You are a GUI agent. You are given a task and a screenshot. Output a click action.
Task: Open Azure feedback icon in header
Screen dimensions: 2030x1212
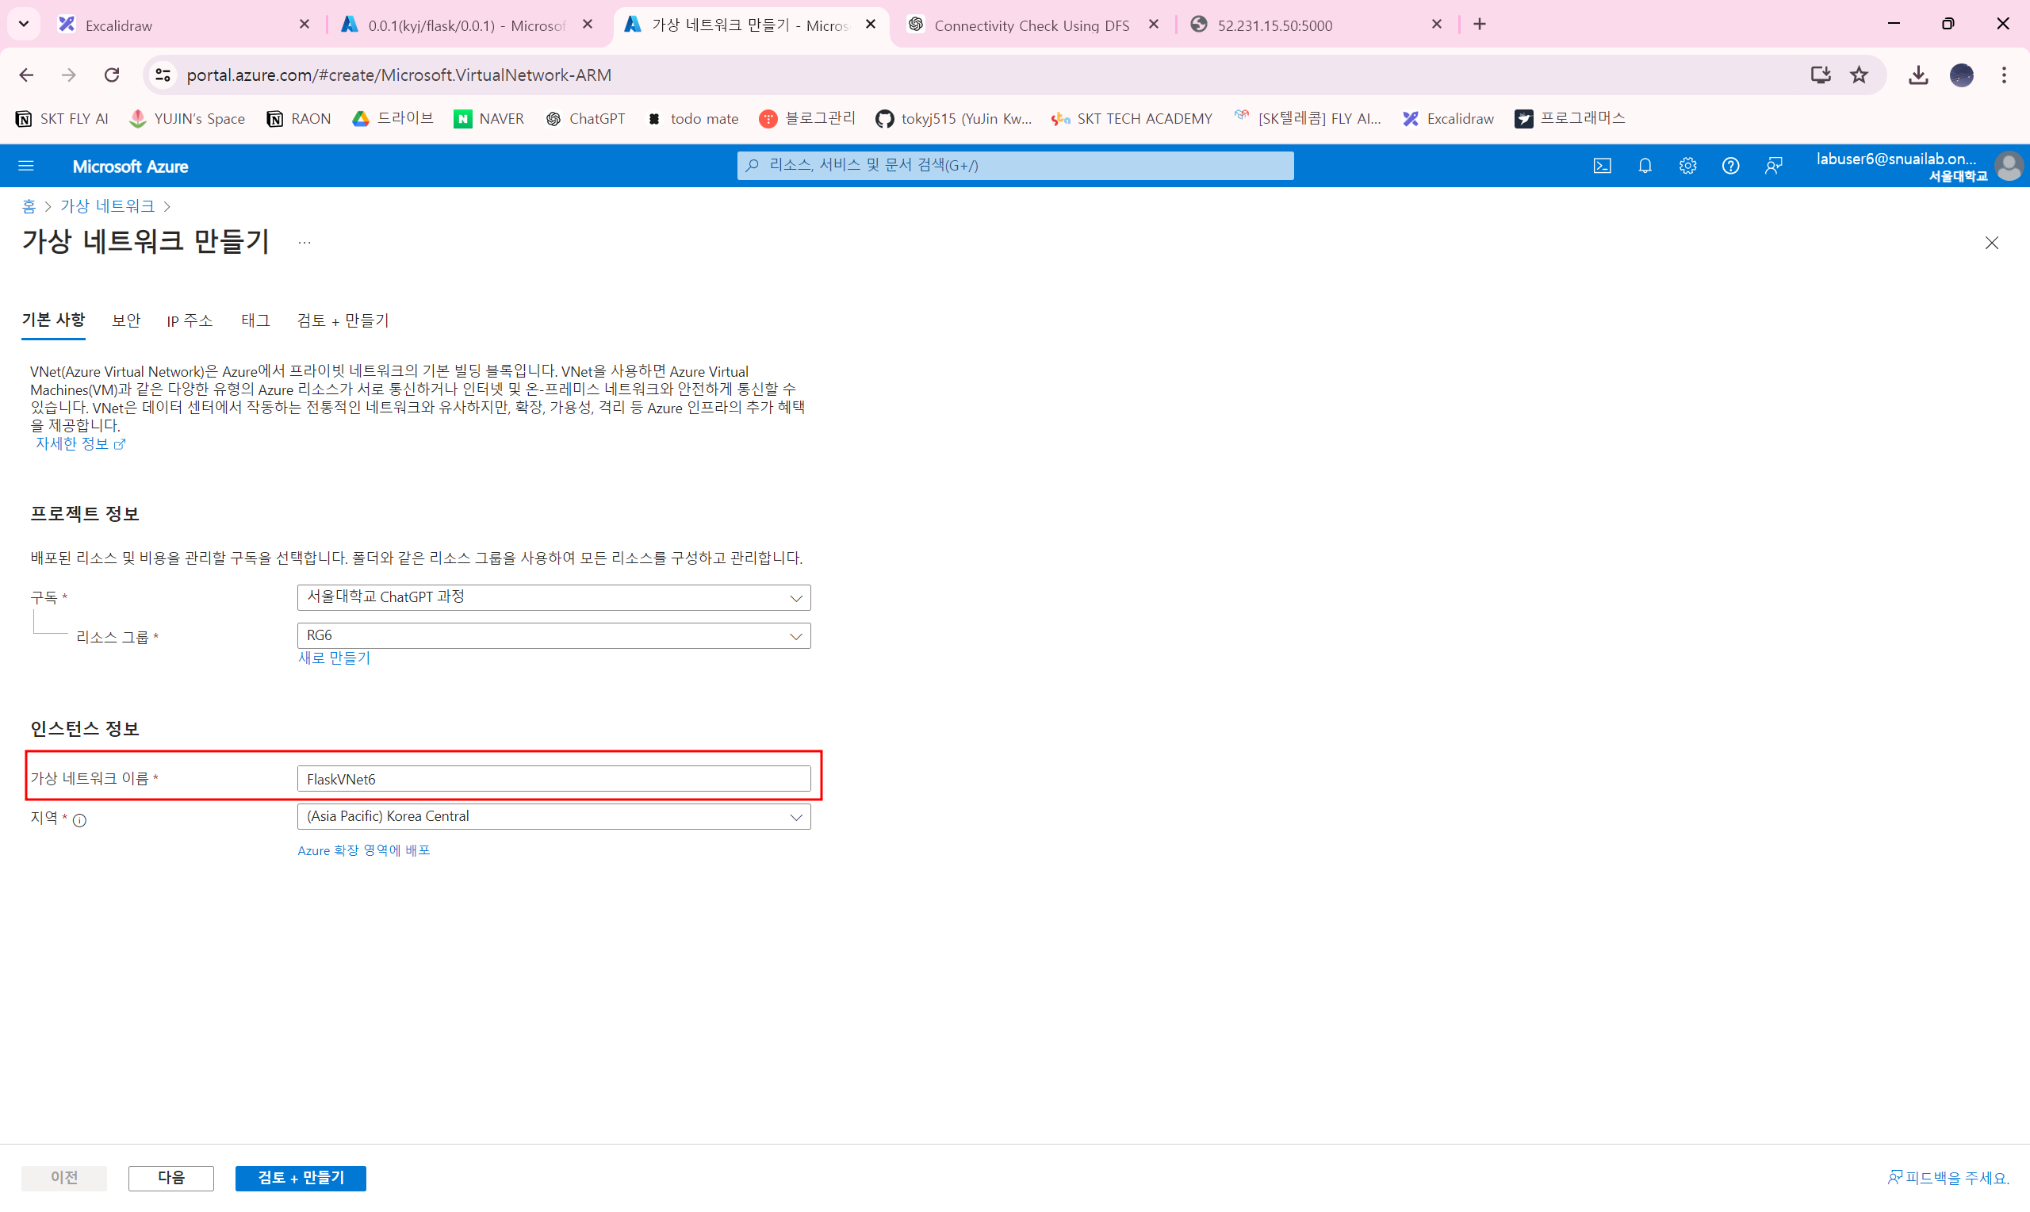pos(1773,166)
